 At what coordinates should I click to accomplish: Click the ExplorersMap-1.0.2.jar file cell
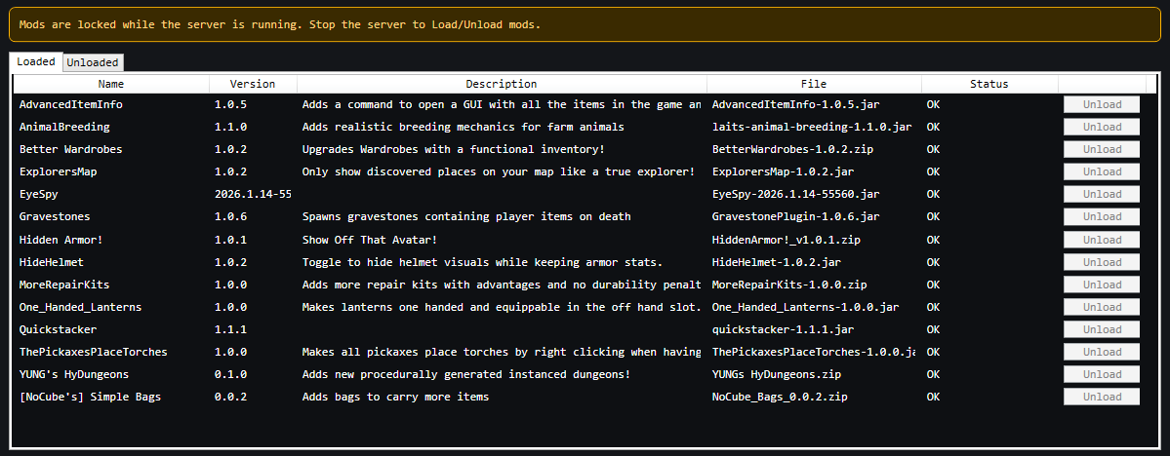pyautogui.click(x=784, y=172)
